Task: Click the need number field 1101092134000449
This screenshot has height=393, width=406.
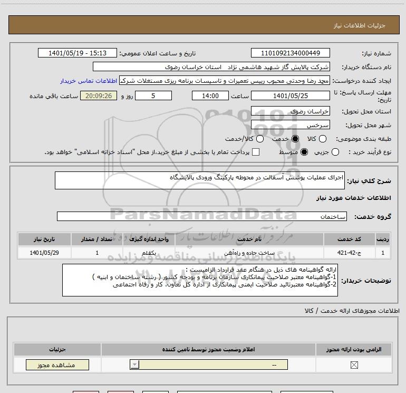Action: (x=290, y=53)
